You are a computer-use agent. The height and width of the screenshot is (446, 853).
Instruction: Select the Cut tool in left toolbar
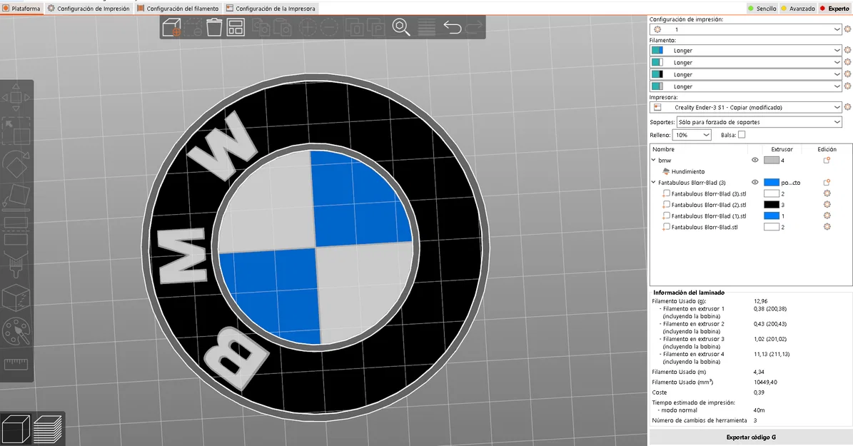[x=16, y=230]
